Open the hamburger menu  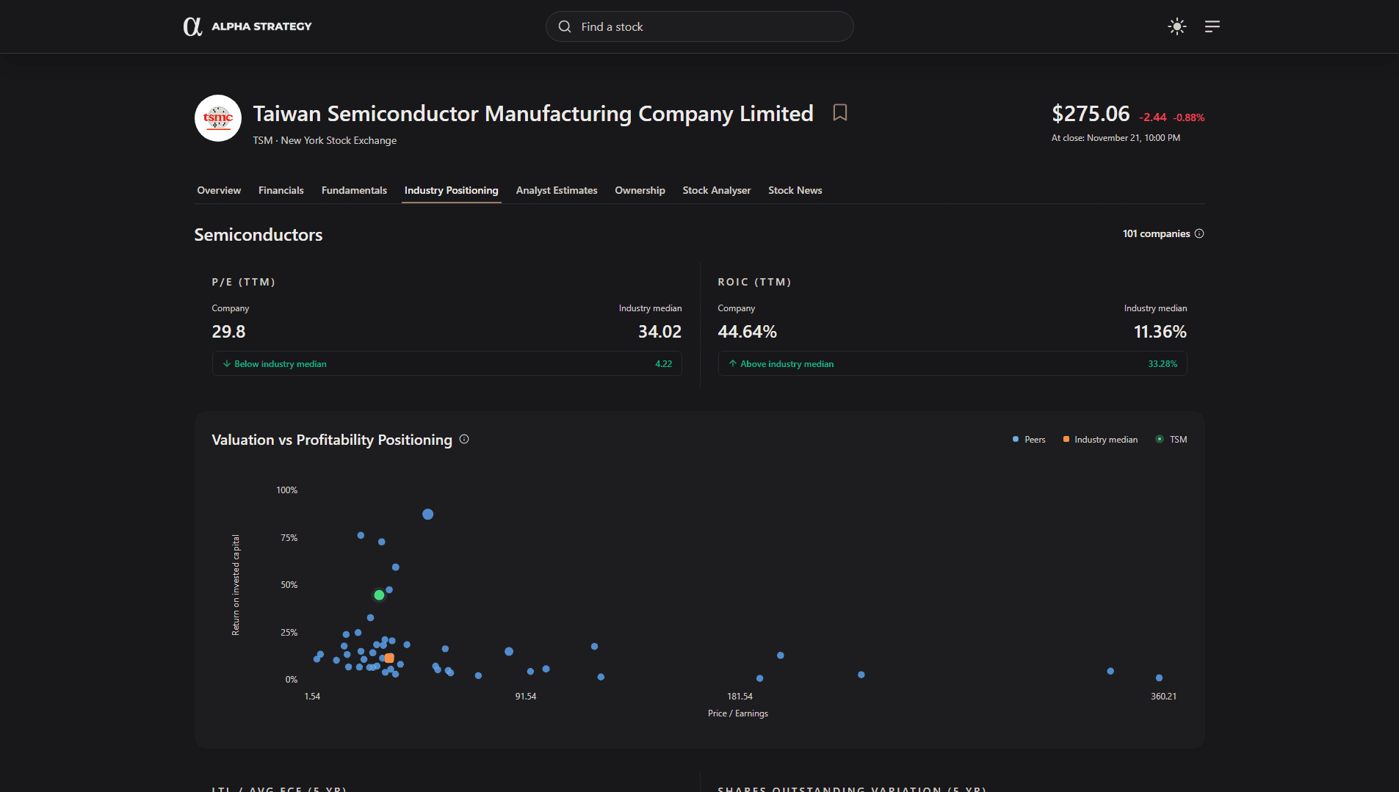click(1212, 26)
